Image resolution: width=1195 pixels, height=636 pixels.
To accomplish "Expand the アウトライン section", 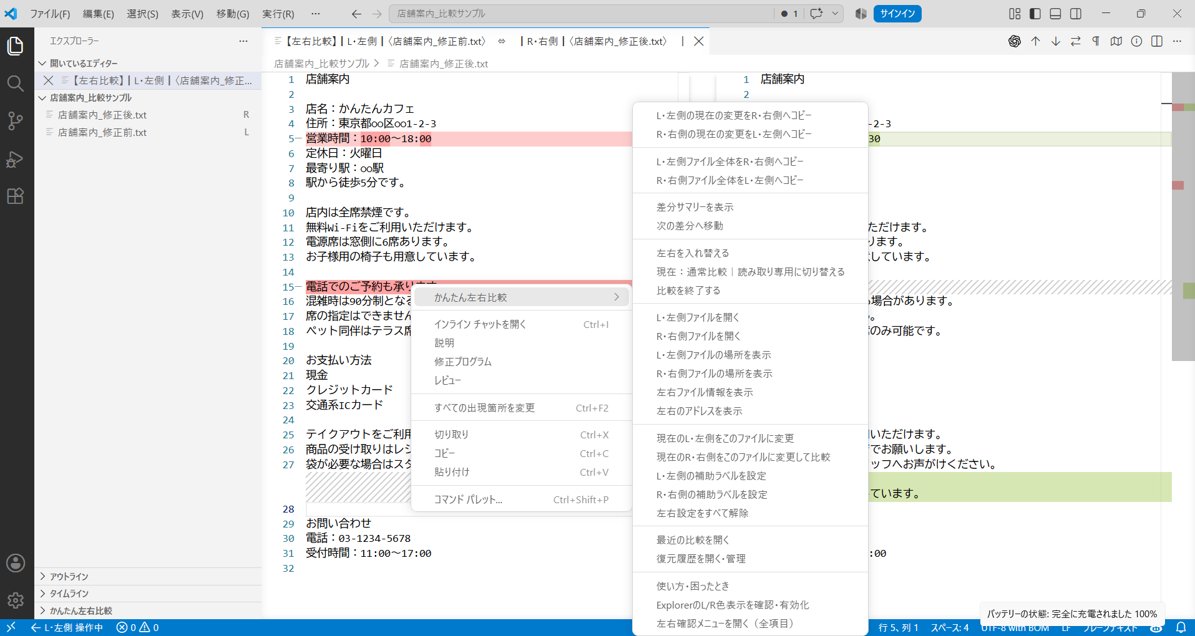I will tap(148, 577).
